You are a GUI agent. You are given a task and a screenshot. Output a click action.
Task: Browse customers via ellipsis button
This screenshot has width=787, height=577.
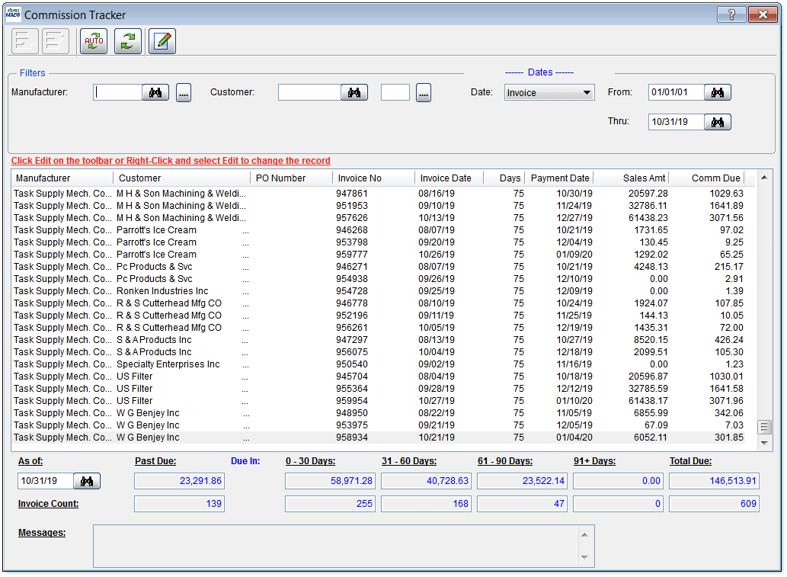tap(423, 91)
